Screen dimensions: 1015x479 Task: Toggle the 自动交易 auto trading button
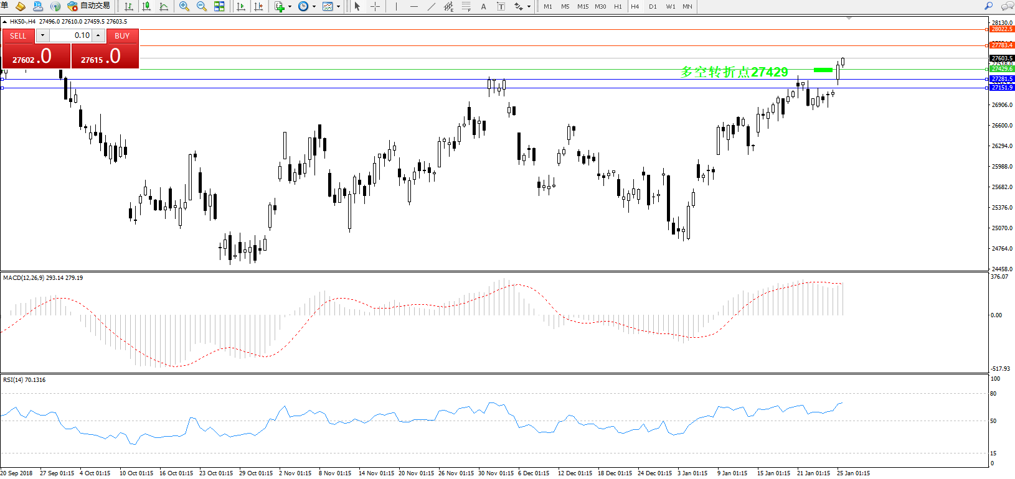tap(89, 6)
